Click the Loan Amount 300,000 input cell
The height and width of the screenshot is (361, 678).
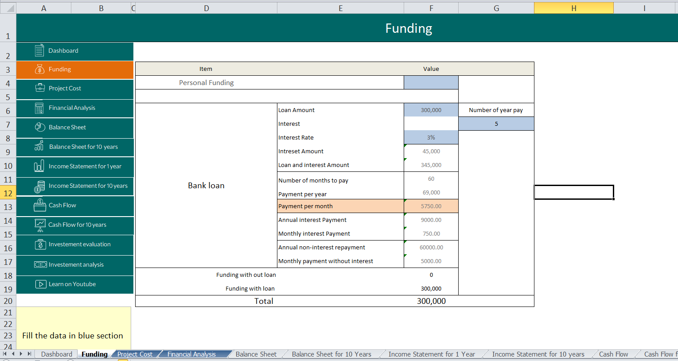pyautogui.click(x=431, y=110)
